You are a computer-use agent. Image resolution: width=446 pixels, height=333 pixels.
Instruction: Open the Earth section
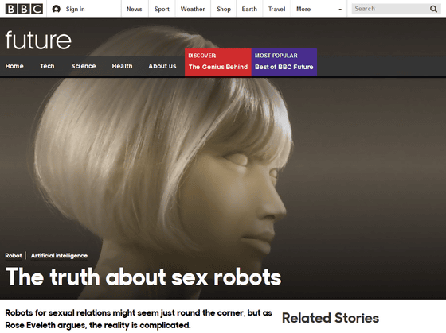[x=249, y=9]
